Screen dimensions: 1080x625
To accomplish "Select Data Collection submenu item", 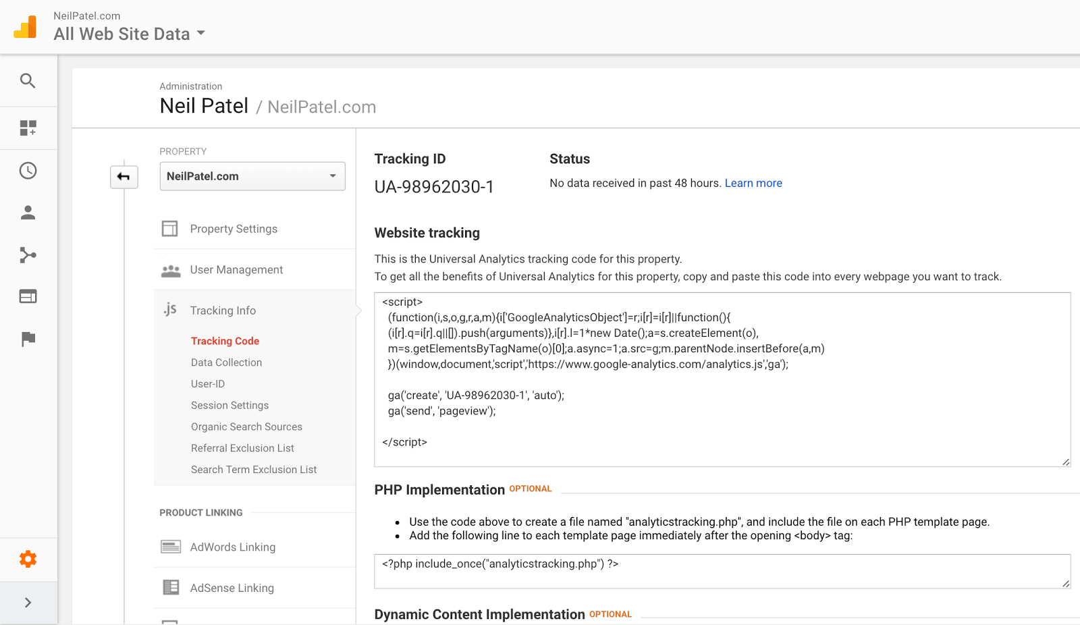I will tap(226, 362).
